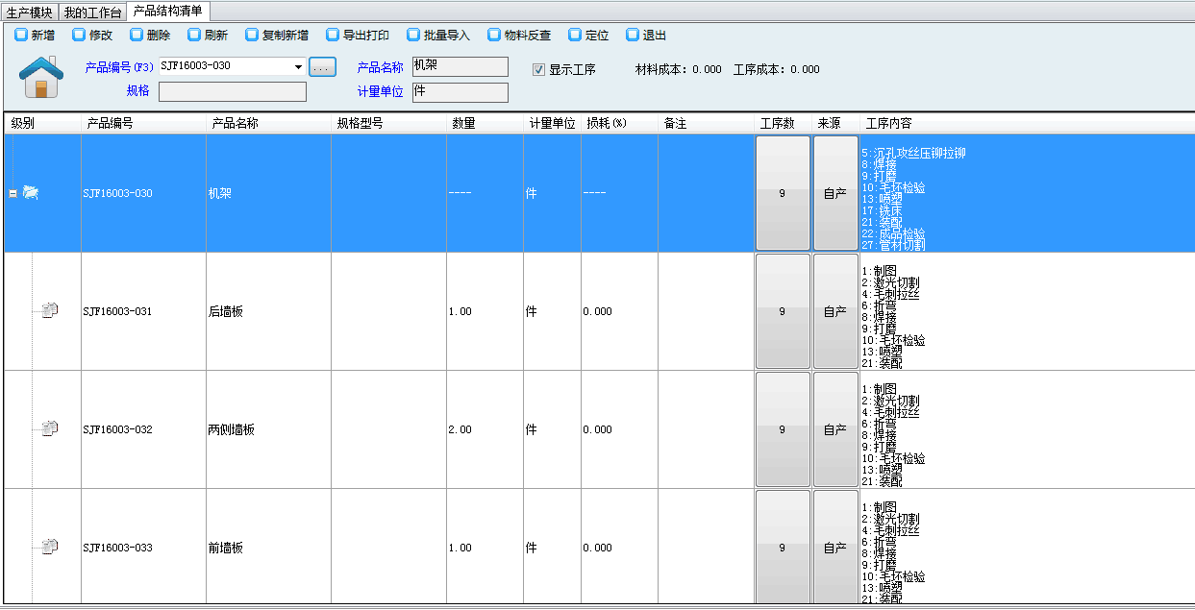Click the 删除 (delete) toolbar button
The height and width of the screenshot is (610, 1195).
[150, 36]
